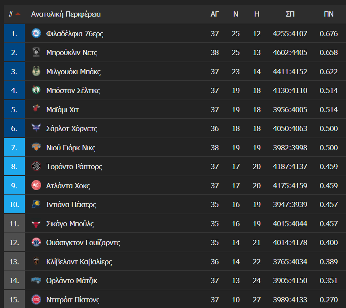This screenshot has height=308, width=346.
Task: Click the New York Knicks logo
Action: coord(36,147)
